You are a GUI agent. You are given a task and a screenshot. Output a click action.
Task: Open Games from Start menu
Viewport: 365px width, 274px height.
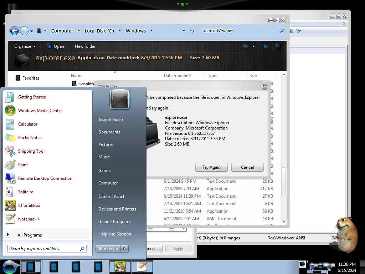click(x=105, y=170)
